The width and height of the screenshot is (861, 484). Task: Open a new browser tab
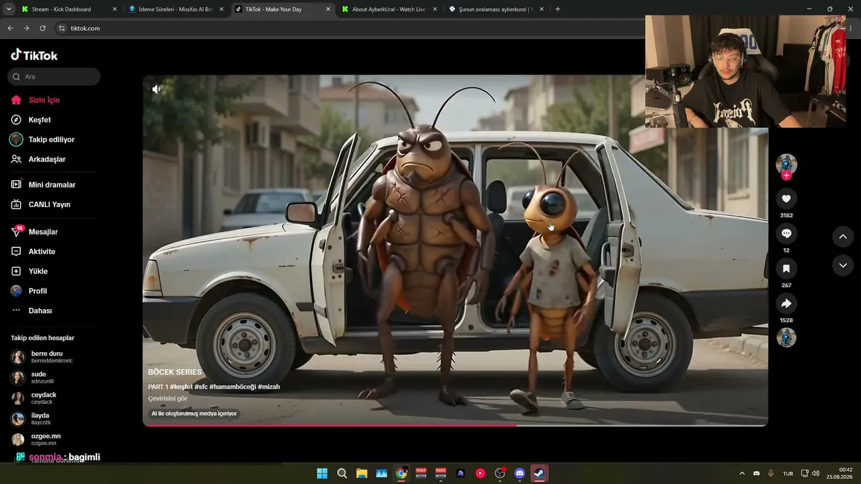pyautogui.click(x=558, y=9)
